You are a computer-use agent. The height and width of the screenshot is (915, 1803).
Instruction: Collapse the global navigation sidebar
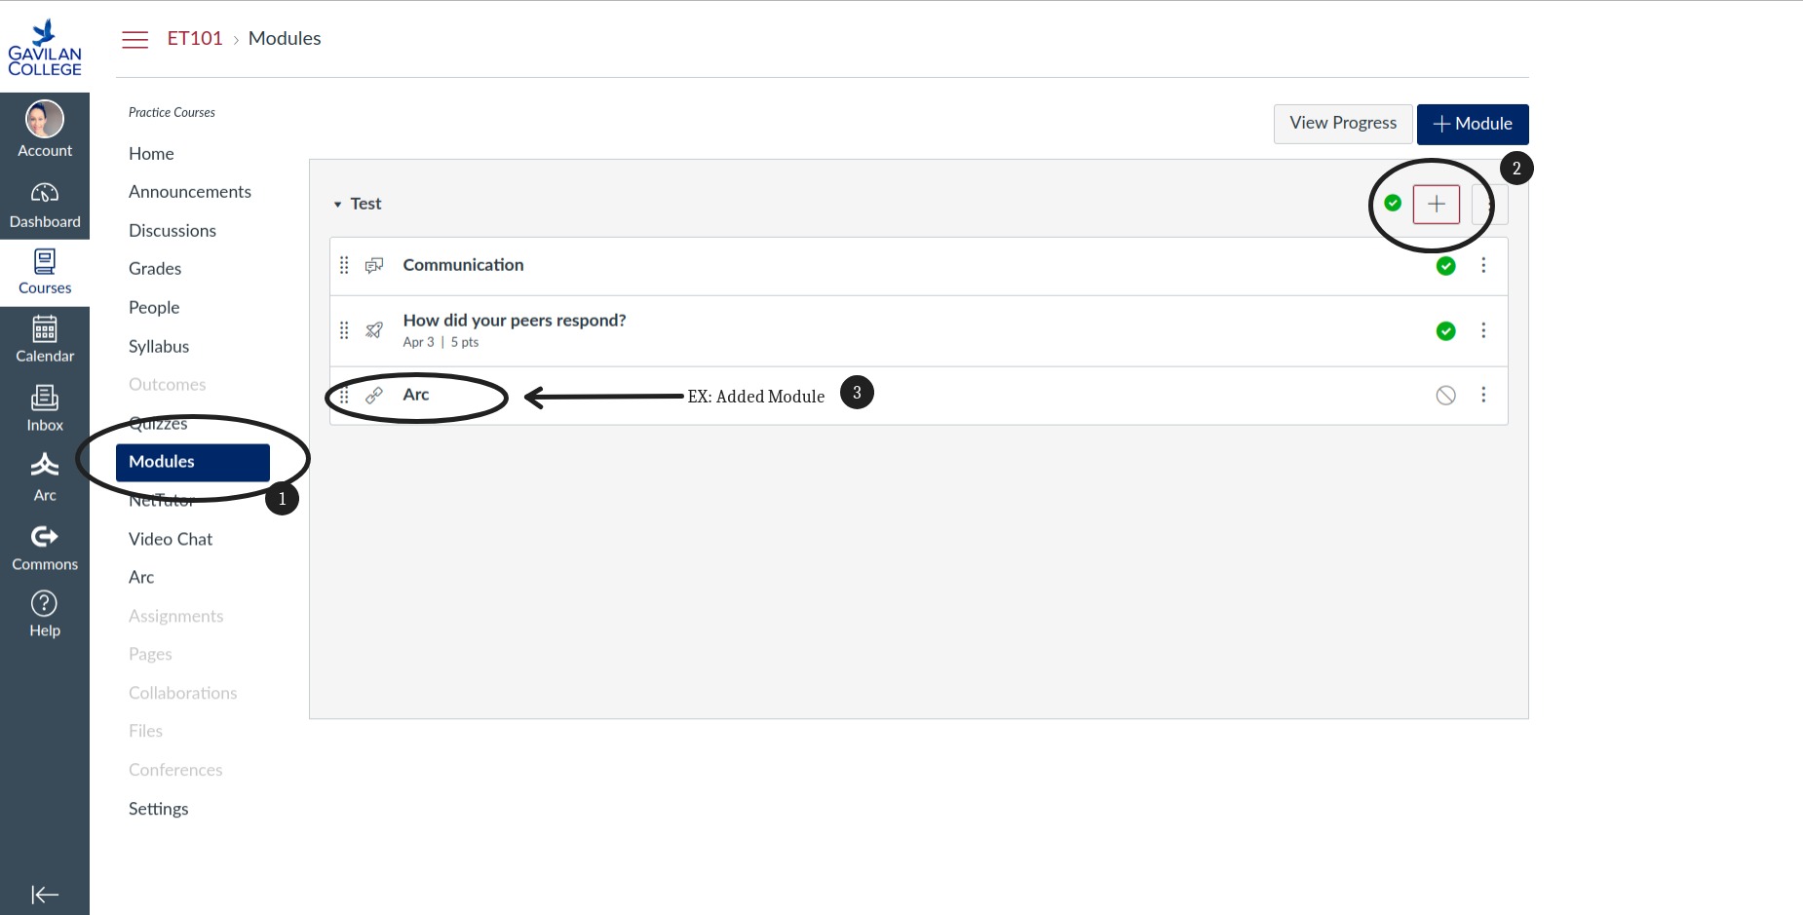point(45,894)
